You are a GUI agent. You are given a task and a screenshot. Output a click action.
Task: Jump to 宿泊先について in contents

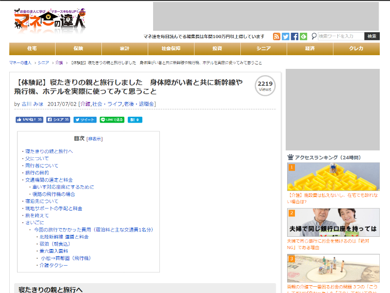coord(42,201)
